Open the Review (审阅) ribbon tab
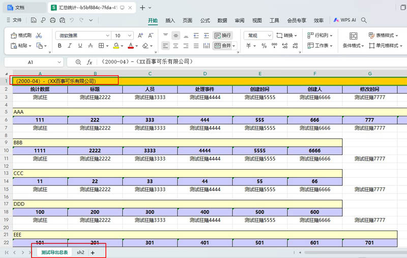Image resolution: width=407 pixels, height=258 pixels. (240, 20)
